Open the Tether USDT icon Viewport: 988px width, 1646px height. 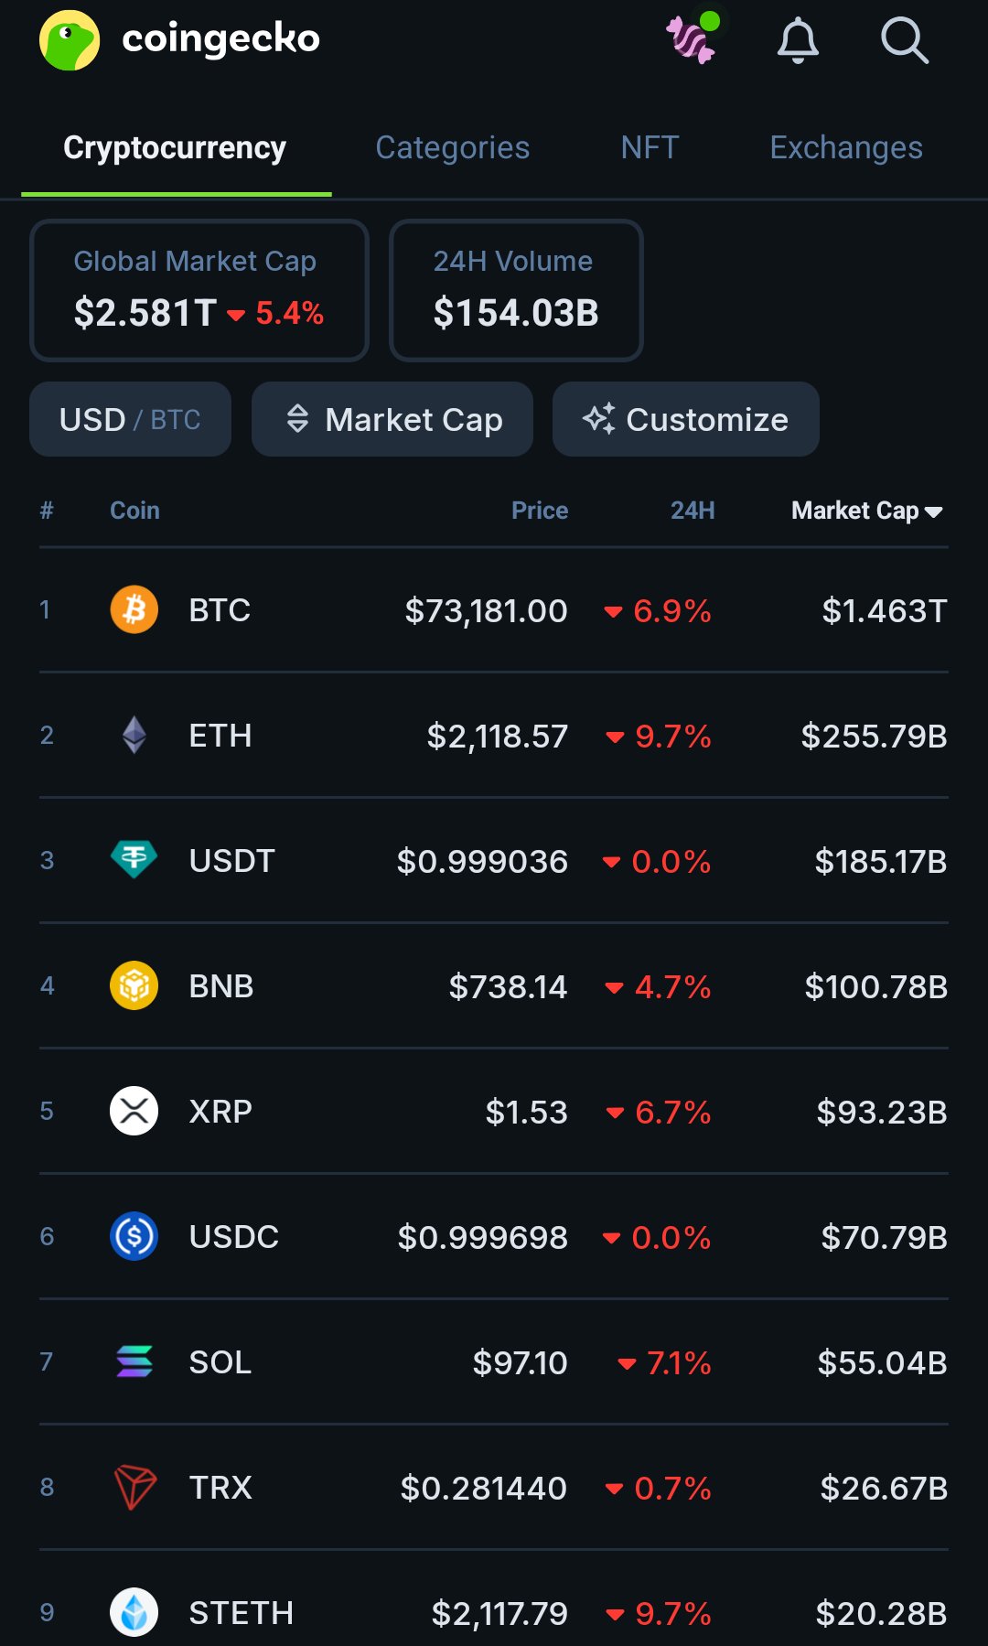[x=134, y=860]
